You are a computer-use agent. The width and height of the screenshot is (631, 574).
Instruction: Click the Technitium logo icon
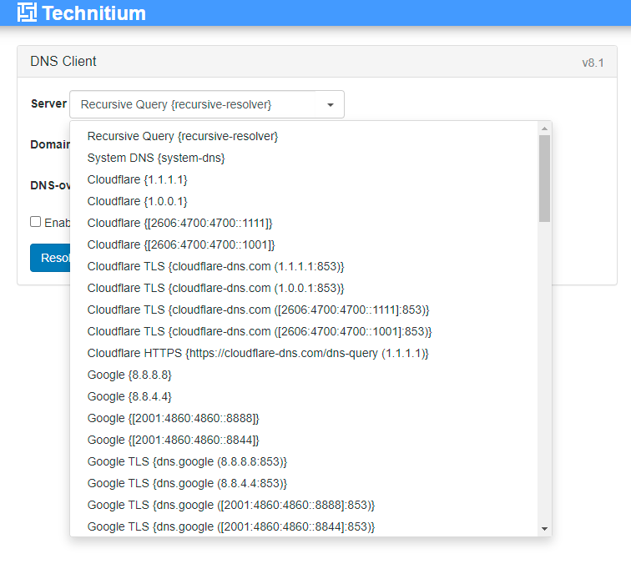point(27,13)
